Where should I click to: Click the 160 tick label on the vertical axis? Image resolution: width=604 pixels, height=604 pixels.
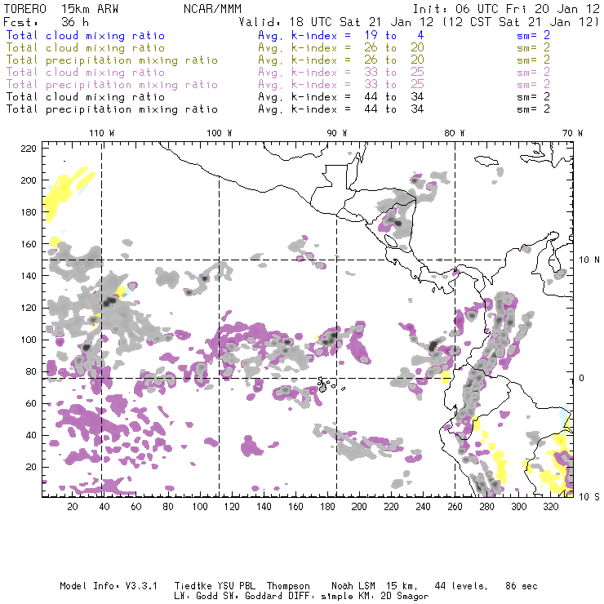[x=29, y=244]
